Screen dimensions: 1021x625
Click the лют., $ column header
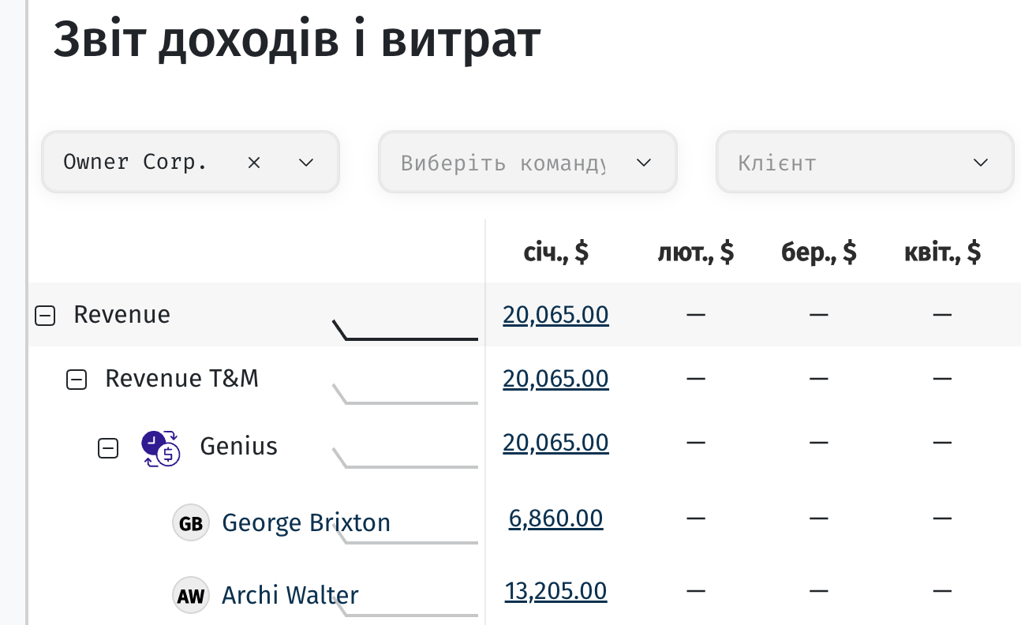click(696, 252)
